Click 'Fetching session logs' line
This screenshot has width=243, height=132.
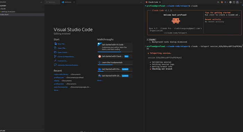pyautogui.click(x=163, y=64)
